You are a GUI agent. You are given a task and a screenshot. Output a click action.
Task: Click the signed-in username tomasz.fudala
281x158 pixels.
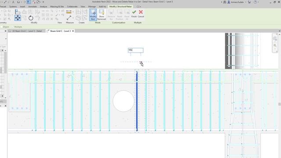[237, 2]
